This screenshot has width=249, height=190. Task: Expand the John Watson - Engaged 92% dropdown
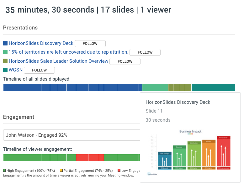[x=72, y=135]
